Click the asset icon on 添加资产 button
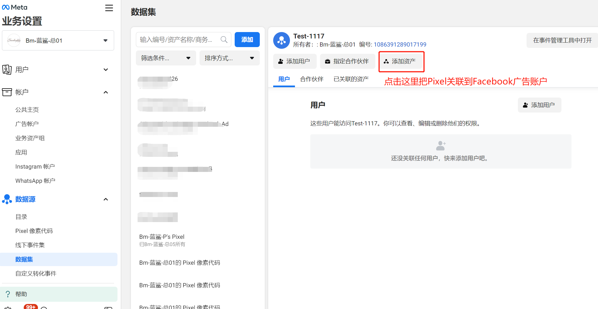Viewport: 598px width, 309px height. coord(386,61)
